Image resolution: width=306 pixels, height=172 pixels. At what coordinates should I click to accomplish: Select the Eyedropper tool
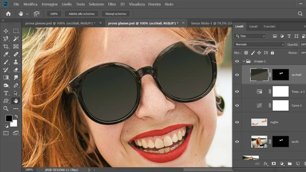[x=6, y=54]
